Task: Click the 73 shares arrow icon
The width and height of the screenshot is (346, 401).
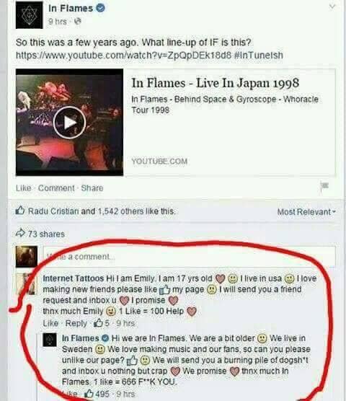Action: pos(20,233)
